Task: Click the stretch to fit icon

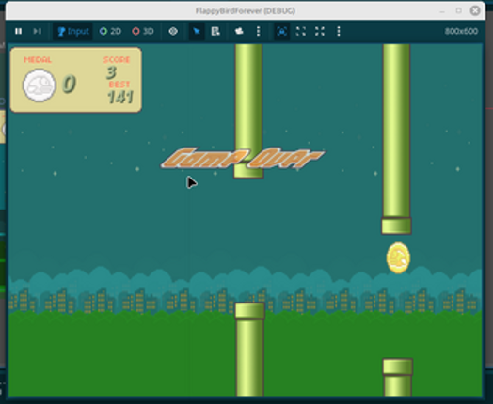Action: tap(320, 31)
